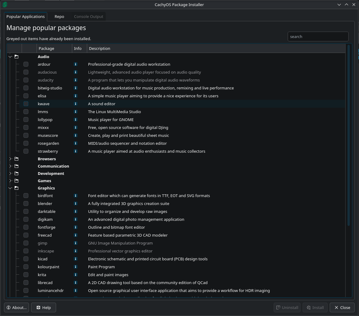Select the lollypop package name
The width and height of the screenshot is (359, 316).
pyautogui.click(x=45, y=120)
